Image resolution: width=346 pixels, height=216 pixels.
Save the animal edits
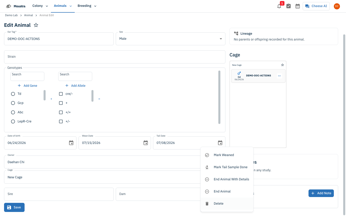[x=14, y=207]
